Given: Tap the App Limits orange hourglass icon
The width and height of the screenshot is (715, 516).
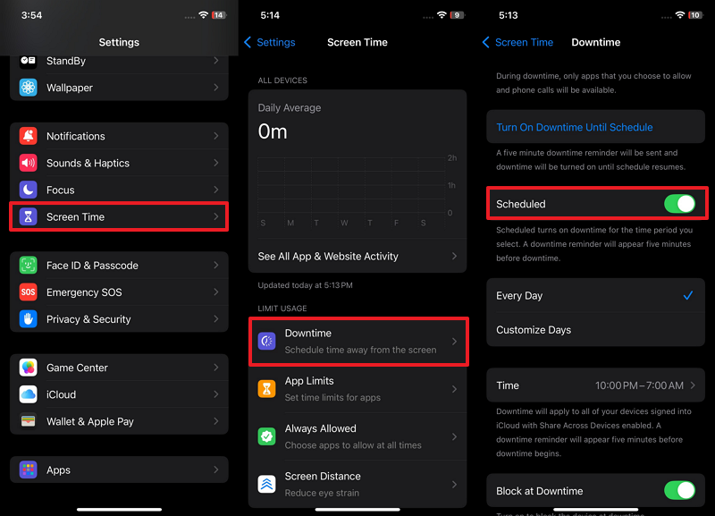Looking at the screenshot, I should [x=266, y=389].
